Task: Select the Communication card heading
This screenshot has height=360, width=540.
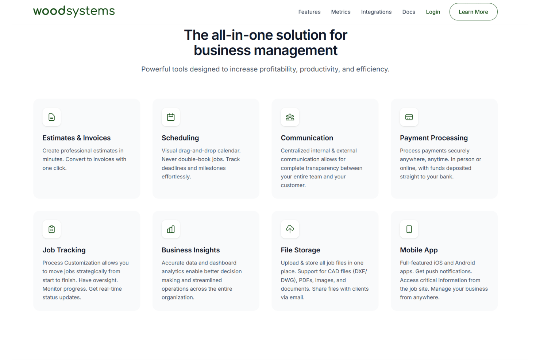Action: pyautogui.click(x=307, y=138)
